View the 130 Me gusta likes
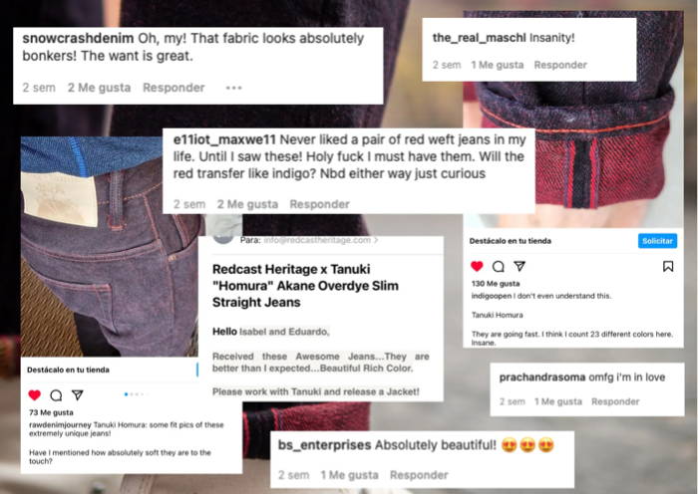The width and height of the screenshot is (698, 494). tap(496, 284)
